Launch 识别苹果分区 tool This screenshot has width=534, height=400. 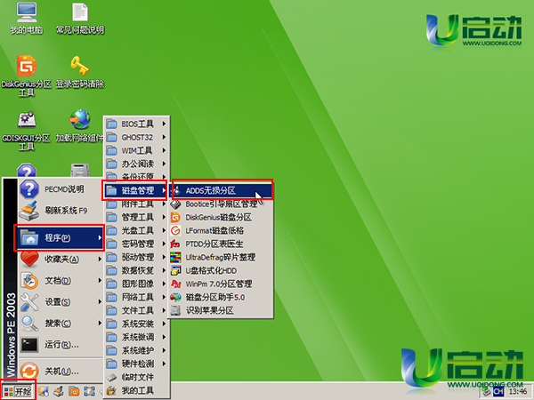221,310
